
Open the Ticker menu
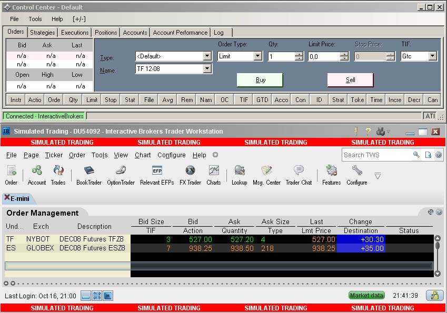(x=54, y=155)
